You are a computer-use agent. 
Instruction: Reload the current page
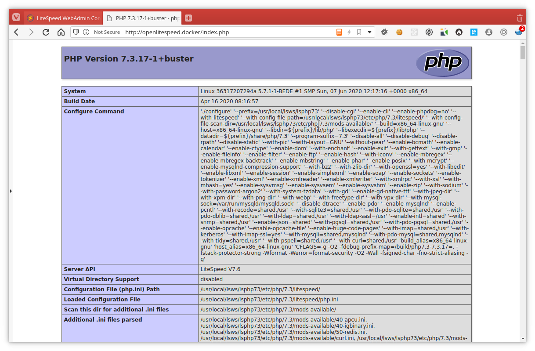[x=46, y=32]
